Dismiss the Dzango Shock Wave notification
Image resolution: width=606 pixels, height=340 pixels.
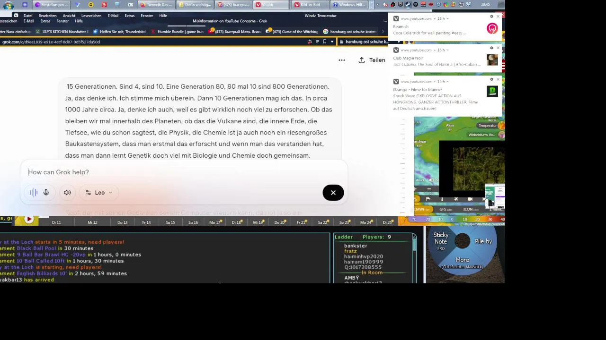(498, 79)
